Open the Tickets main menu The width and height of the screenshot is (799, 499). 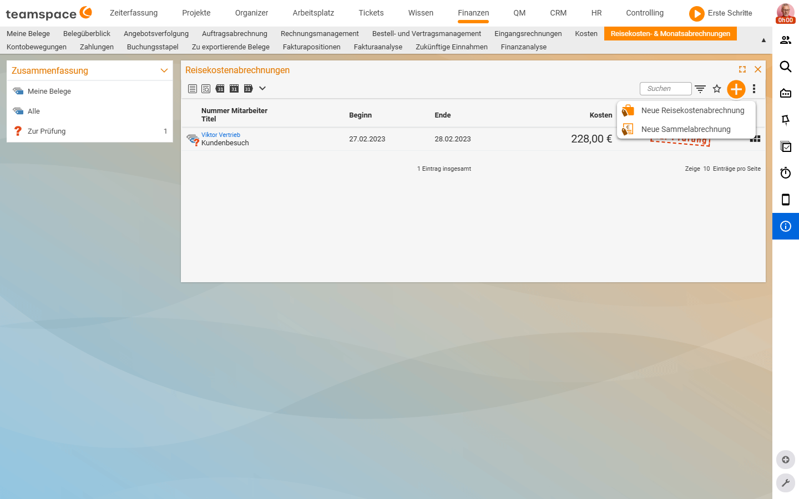371,13
